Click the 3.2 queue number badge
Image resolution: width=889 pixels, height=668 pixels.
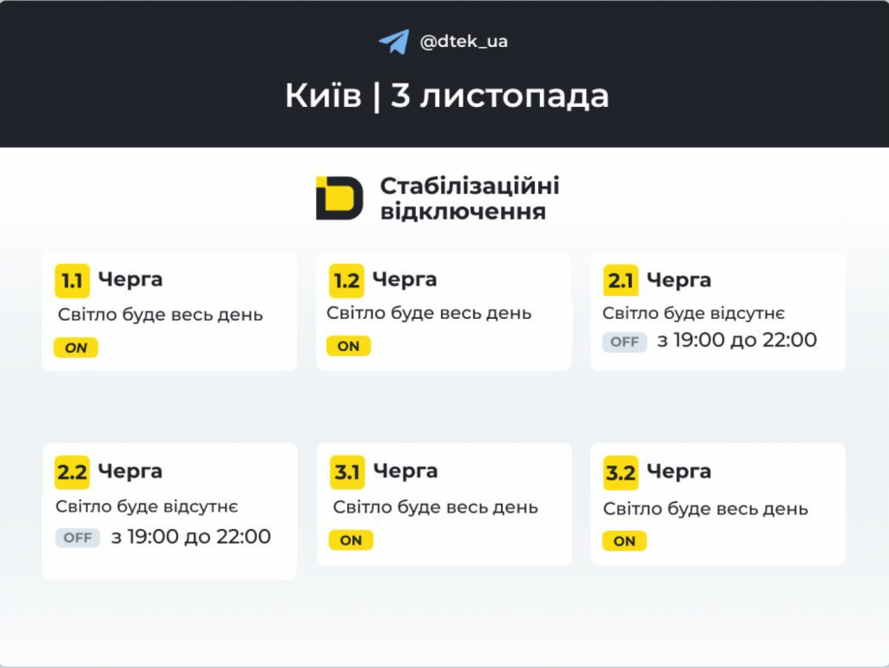pos(621,473)
